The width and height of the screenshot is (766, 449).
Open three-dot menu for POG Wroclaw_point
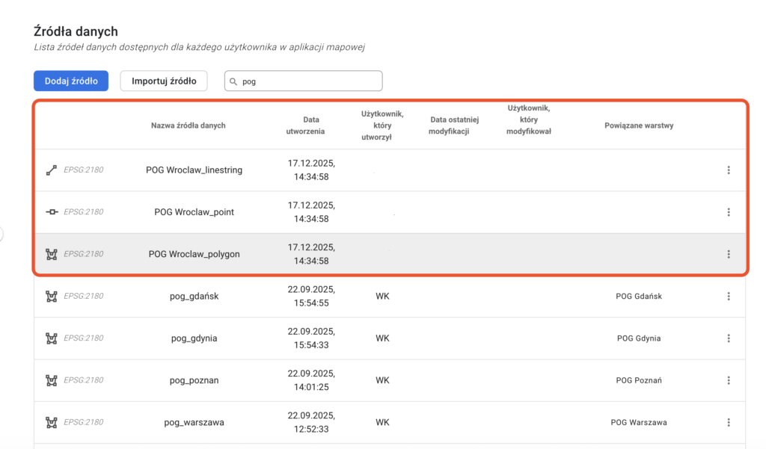click(x=728, y=212)
